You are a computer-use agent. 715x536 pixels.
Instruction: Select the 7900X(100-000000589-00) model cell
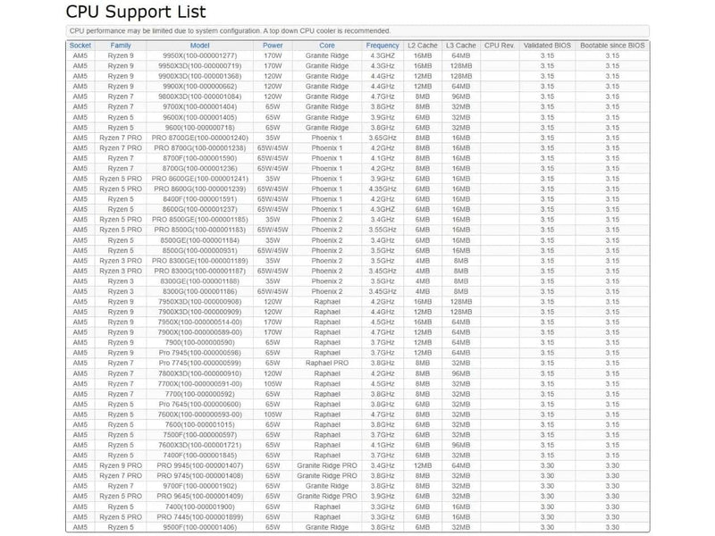[199, 332]
